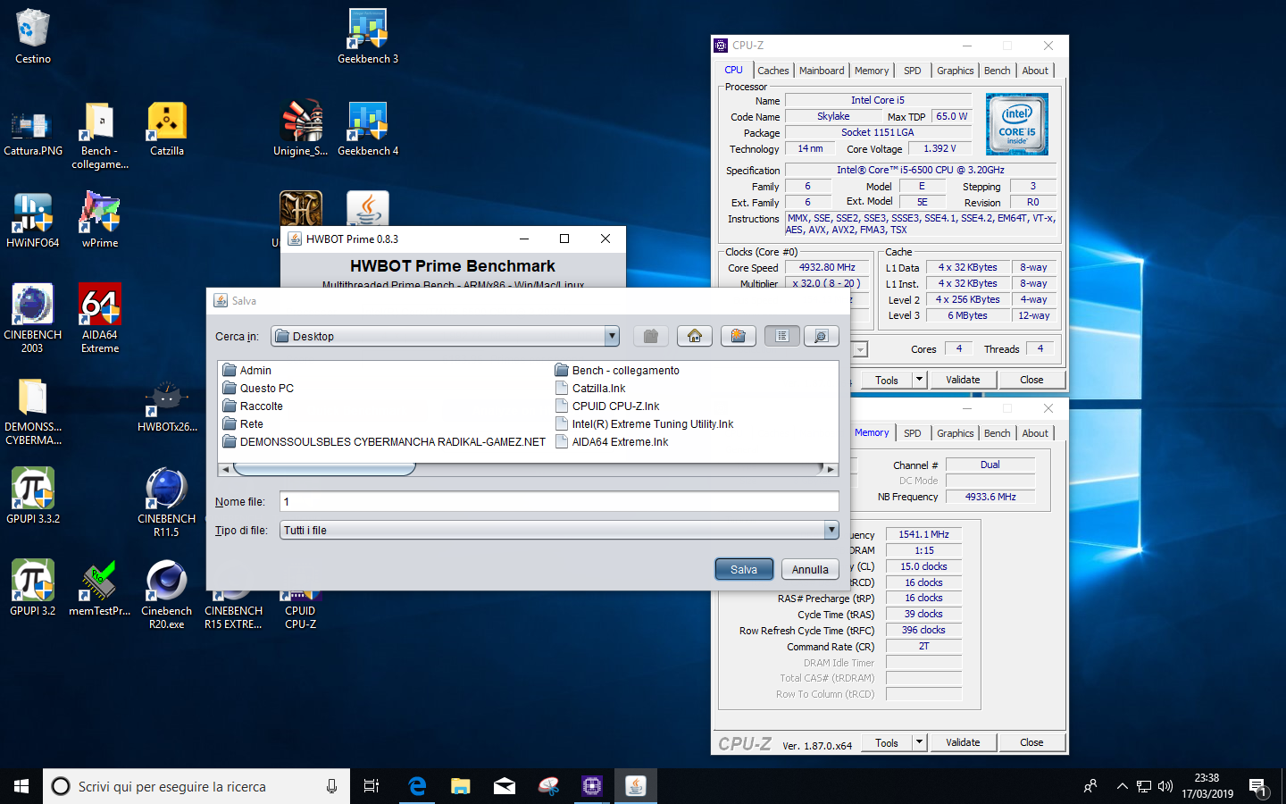Select Bench - collegamento folder in list

[x=617, y=370]
